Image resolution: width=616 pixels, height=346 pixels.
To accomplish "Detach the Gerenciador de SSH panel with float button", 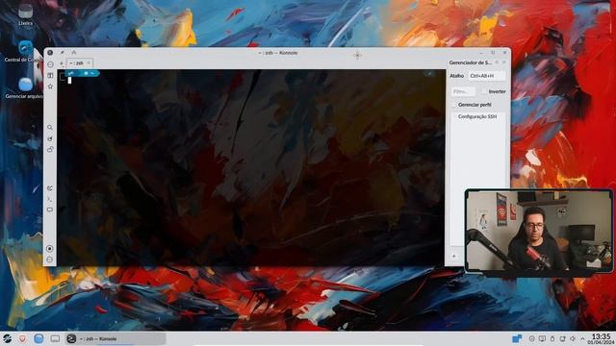I will tap(497, 62).
